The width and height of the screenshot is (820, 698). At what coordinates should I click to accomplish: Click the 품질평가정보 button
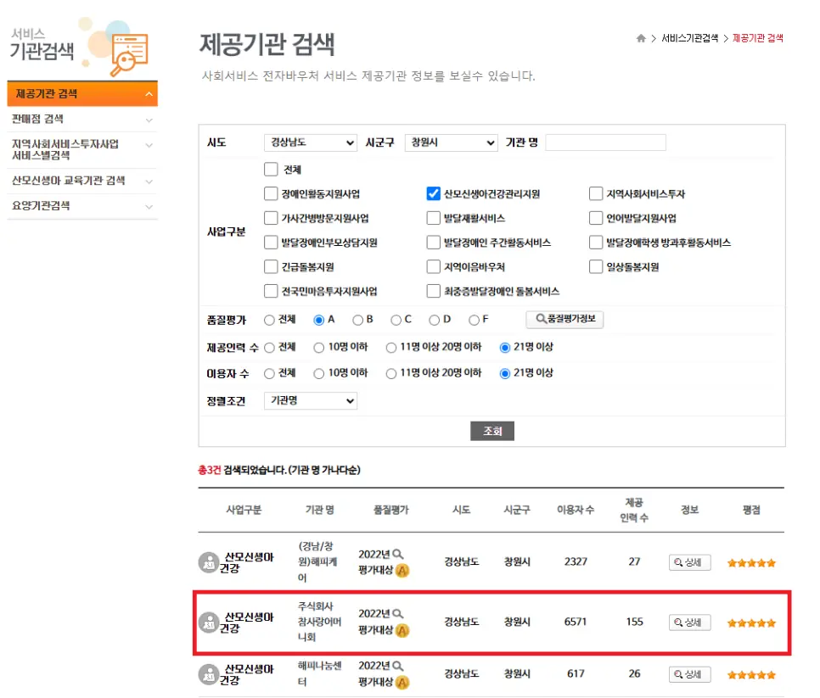(564, 320)
